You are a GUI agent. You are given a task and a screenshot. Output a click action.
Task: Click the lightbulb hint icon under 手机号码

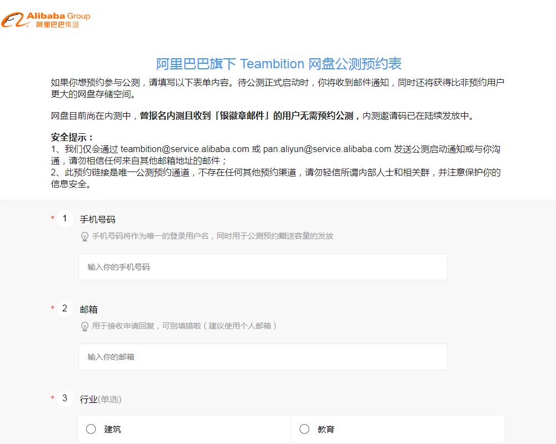85,236
